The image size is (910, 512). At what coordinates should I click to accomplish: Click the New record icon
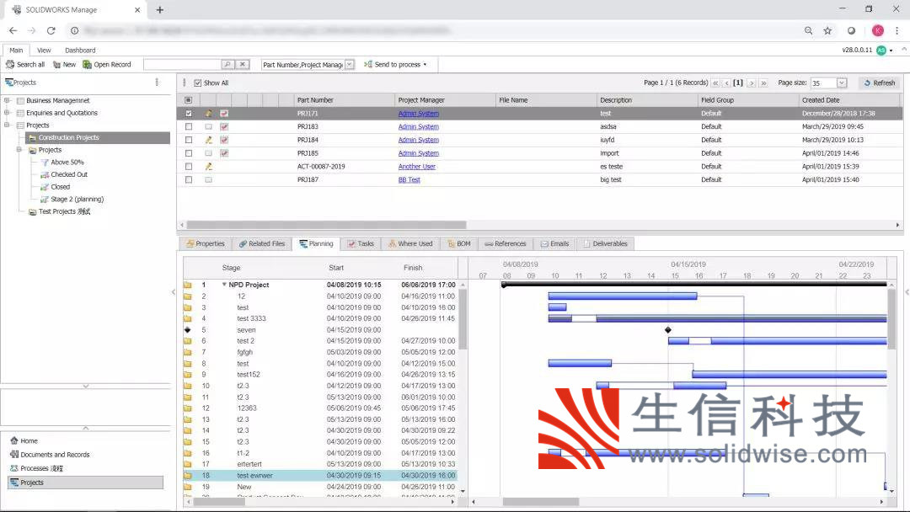coord(57,64)
